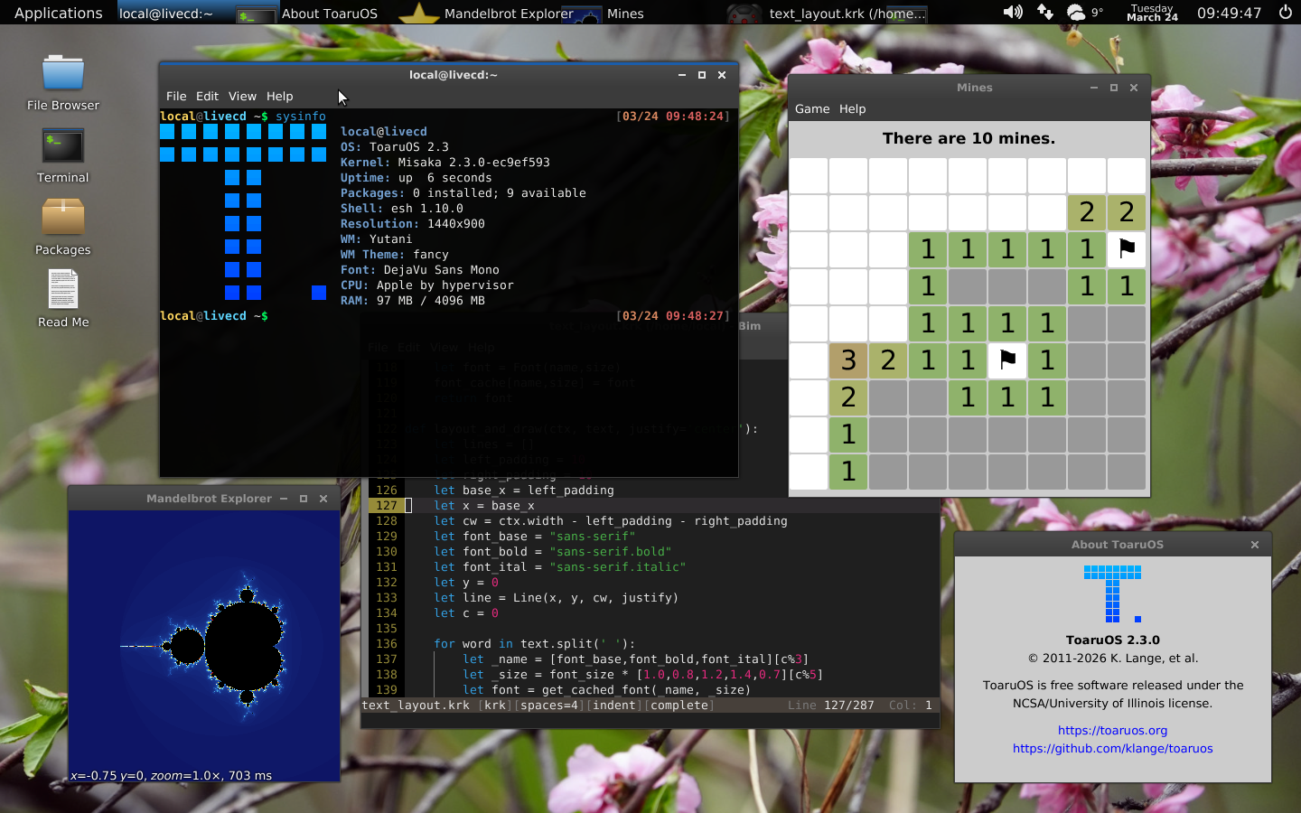Open the Read Me document icon

(62, 291)
